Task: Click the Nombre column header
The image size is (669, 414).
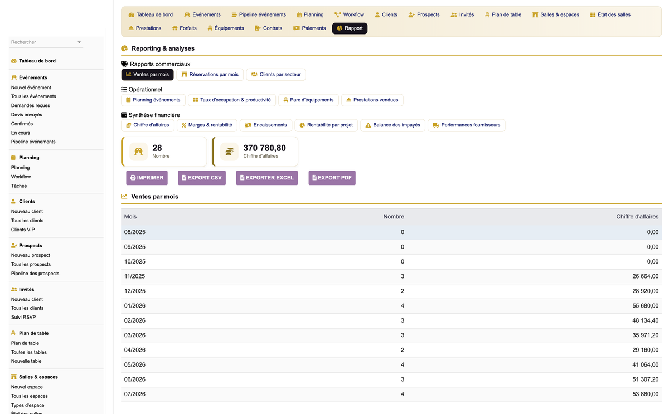Action: [394, 216]
